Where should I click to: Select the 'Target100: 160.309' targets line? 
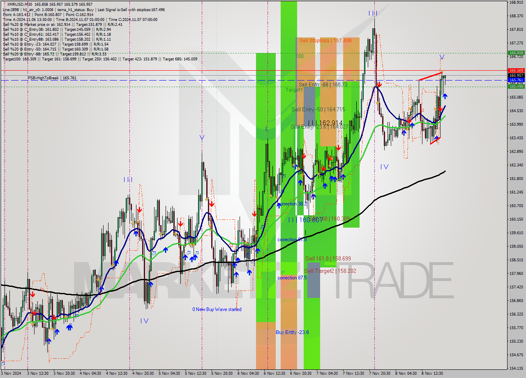coord(100,59)
